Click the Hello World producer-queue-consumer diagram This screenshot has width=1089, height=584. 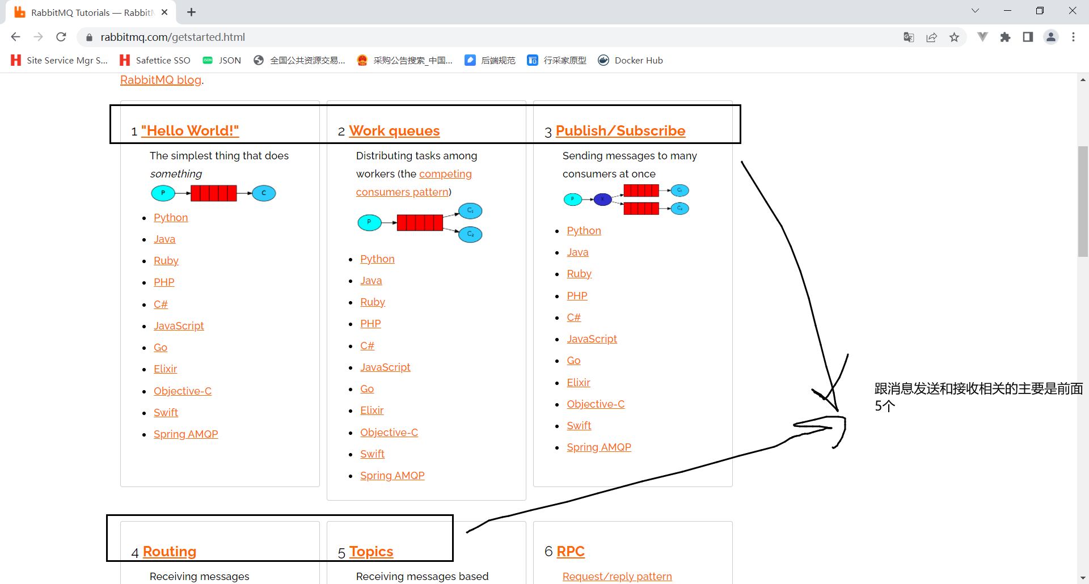click(x=213, y=193)
